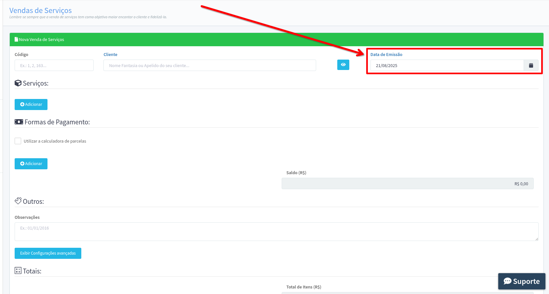Enable the calculadora de parcelas checkbox

click(18, 141)
